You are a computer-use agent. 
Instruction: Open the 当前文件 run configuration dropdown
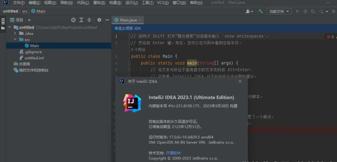279,12
